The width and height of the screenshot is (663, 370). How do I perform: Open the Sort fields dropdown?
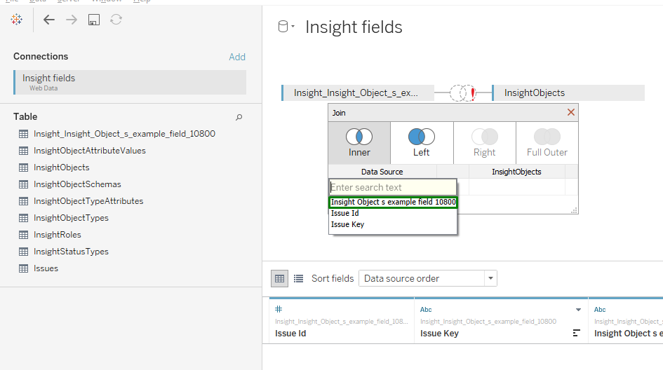click(x=427, y=278)
